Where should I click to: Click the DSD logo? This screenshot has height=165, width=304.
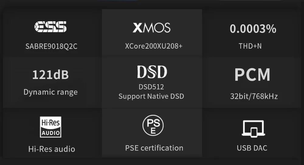coord(152,72)
